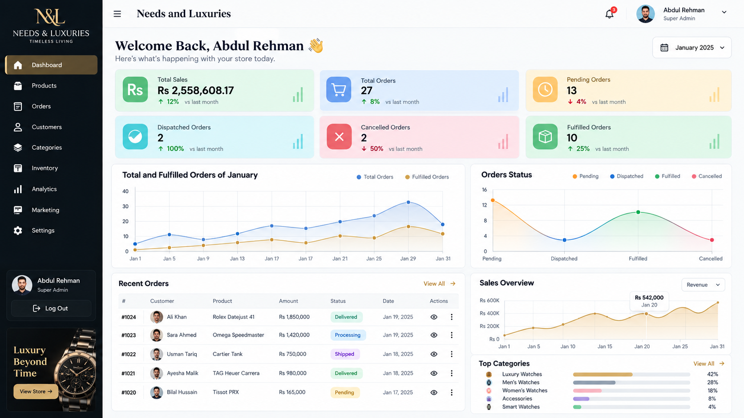
Task: Click the View Store button
Action: point(36,391)
